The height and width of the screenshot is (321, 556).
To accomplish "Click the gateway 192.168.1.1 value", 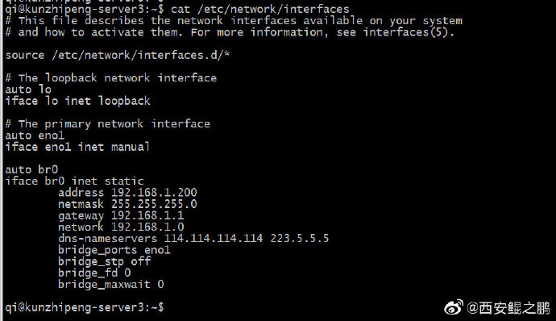I will [x=147, y=215].
